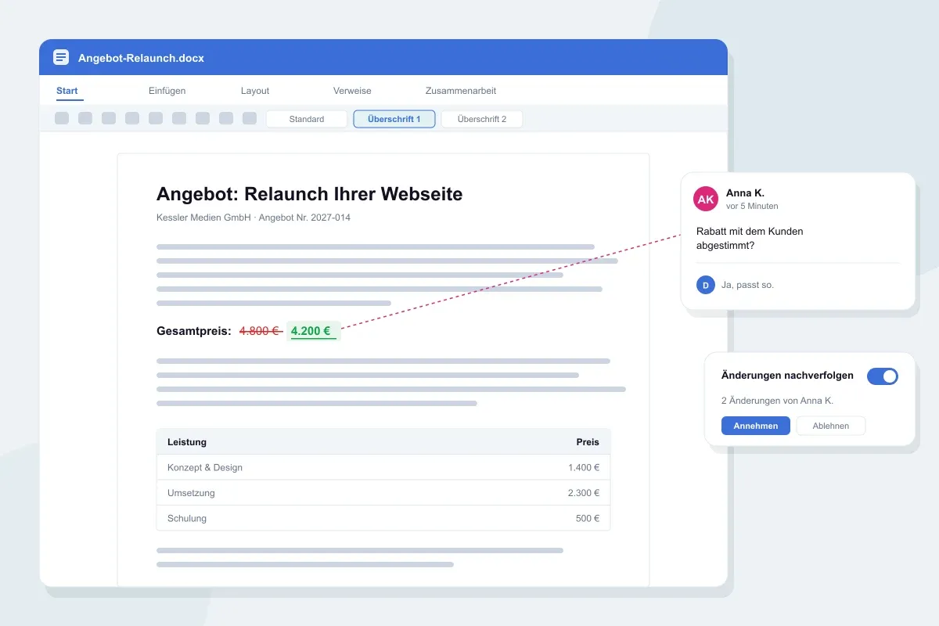Click the D avatar in the reply

pos(706,285)
